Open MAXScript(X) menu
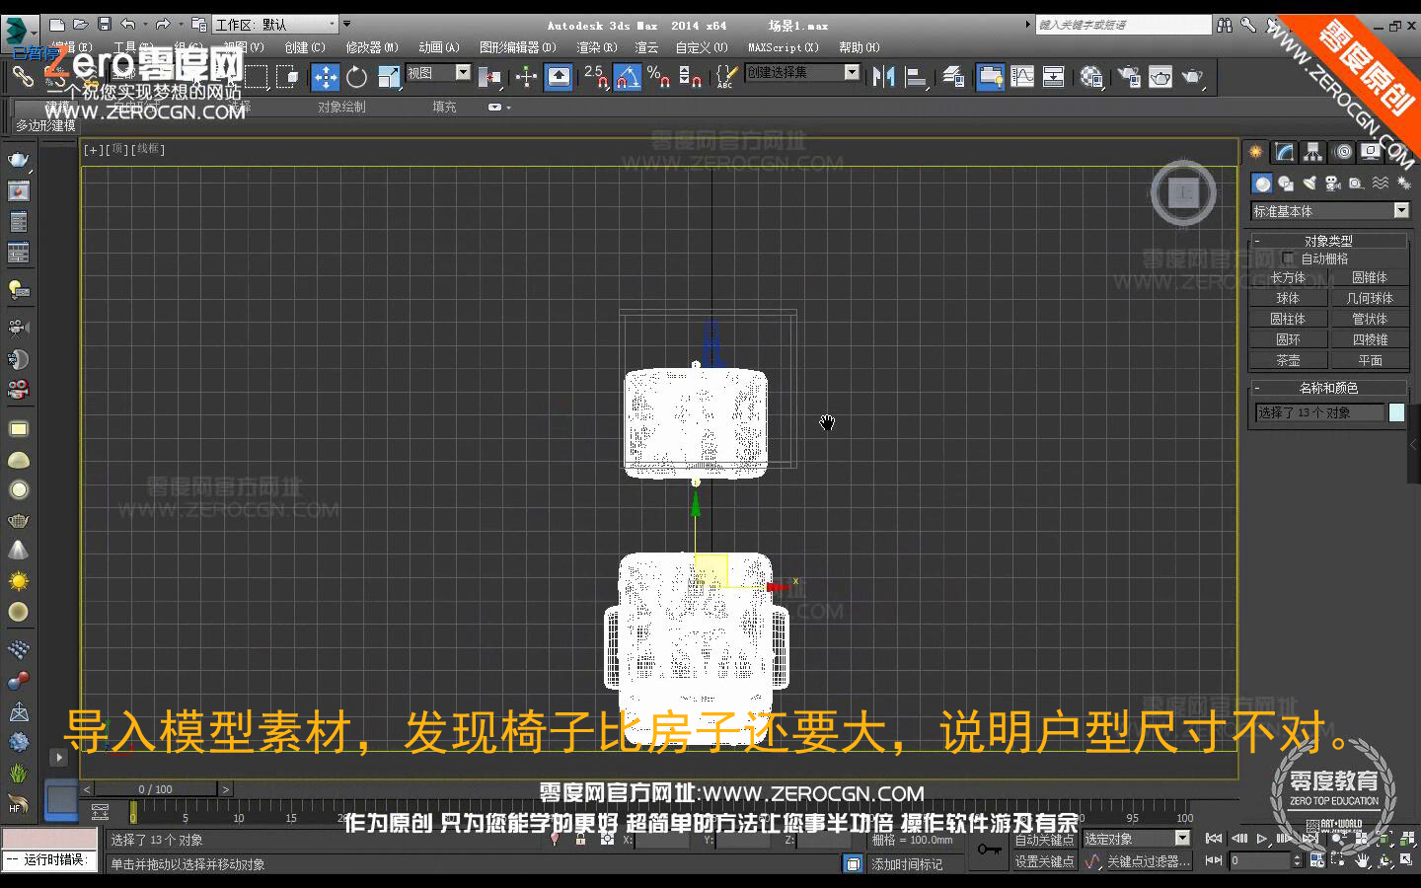The image size is (1421, 888). (x=784, y=47)
